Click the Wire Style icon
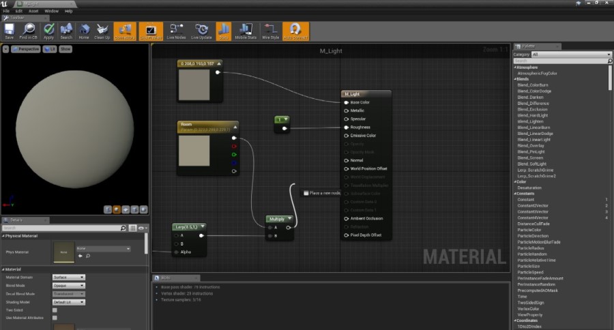The image size is (614, 330). pos(270,30)
